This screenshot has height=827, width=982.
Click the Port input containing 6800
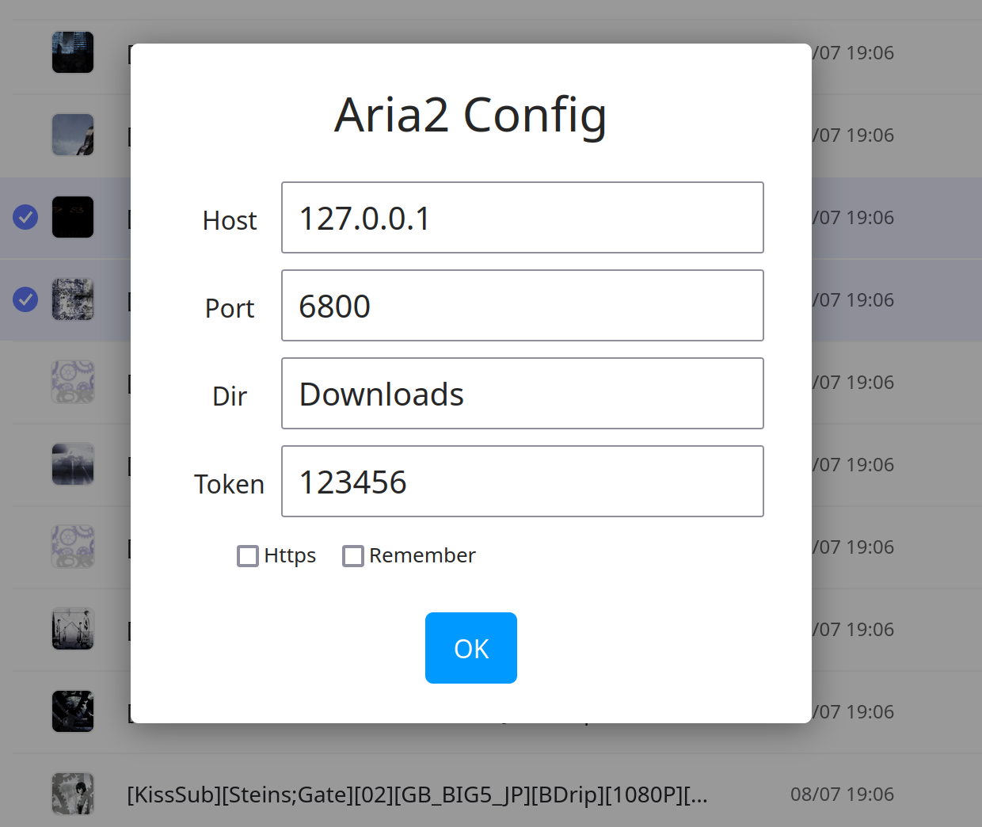[523, 305]
